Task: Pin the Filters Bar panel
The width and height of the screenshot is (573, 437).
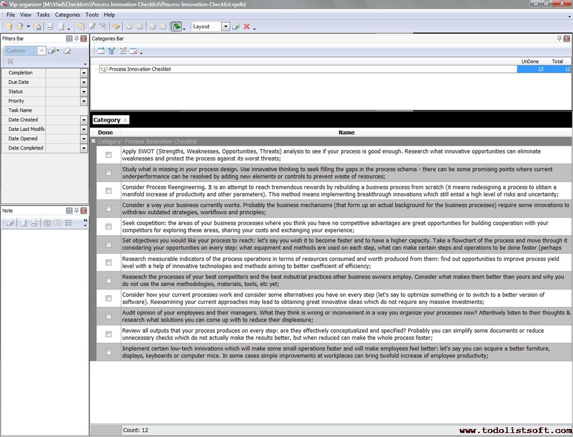Action: (77, 39)
